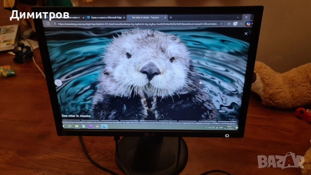Reload the page with the refresh icon
This screenshot has height=175, width=311.
click(48, 24)
